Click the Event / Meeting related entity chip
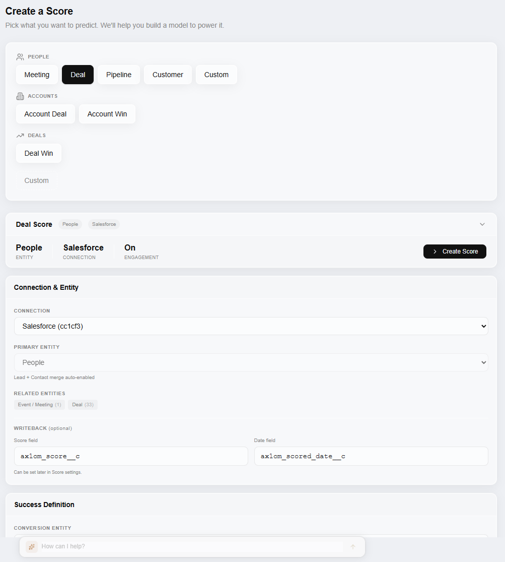The height and width of the screenshot is (562, 505). coord(39,404)
